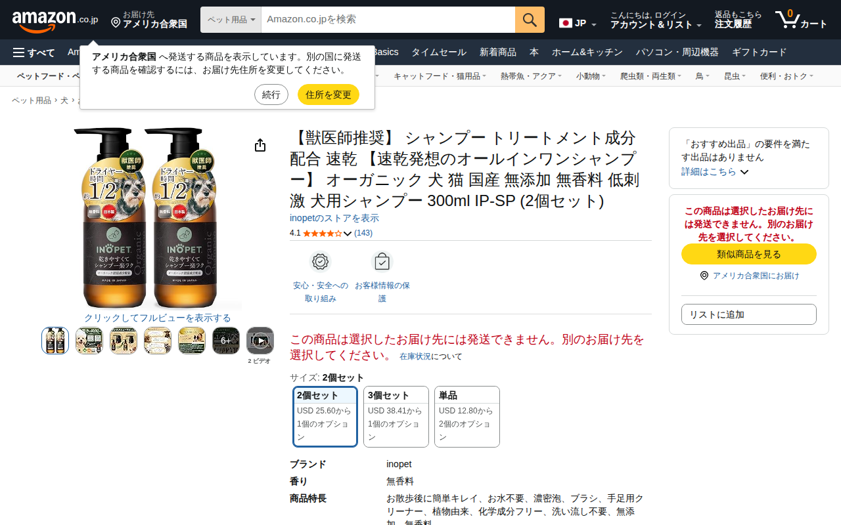Click the share icon beside product image

point(260,145)
